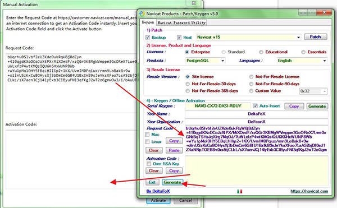337x208 pixels.
Task: Select Not-For-Resale-30-days radio
Action: pyautogui.click(x=188, y=84)
